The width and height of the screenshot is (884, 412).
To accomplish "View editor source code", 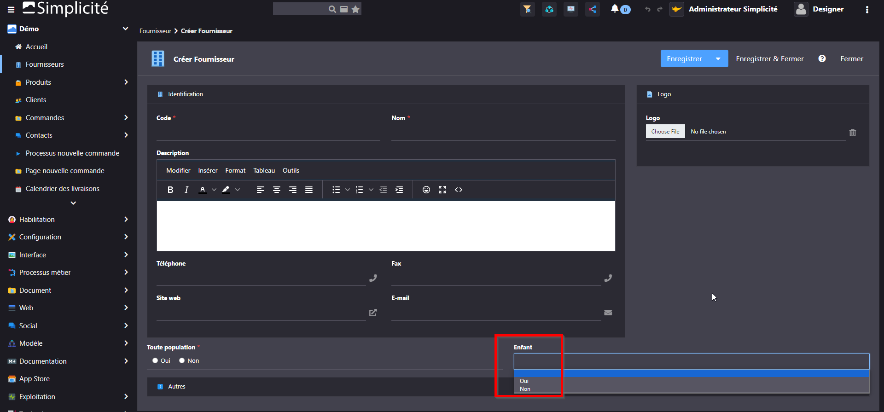I will coord(459,190).
